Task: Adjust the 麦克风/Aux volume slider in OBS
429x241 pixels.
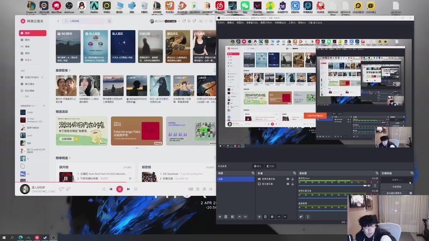Action: click(333, 186)
